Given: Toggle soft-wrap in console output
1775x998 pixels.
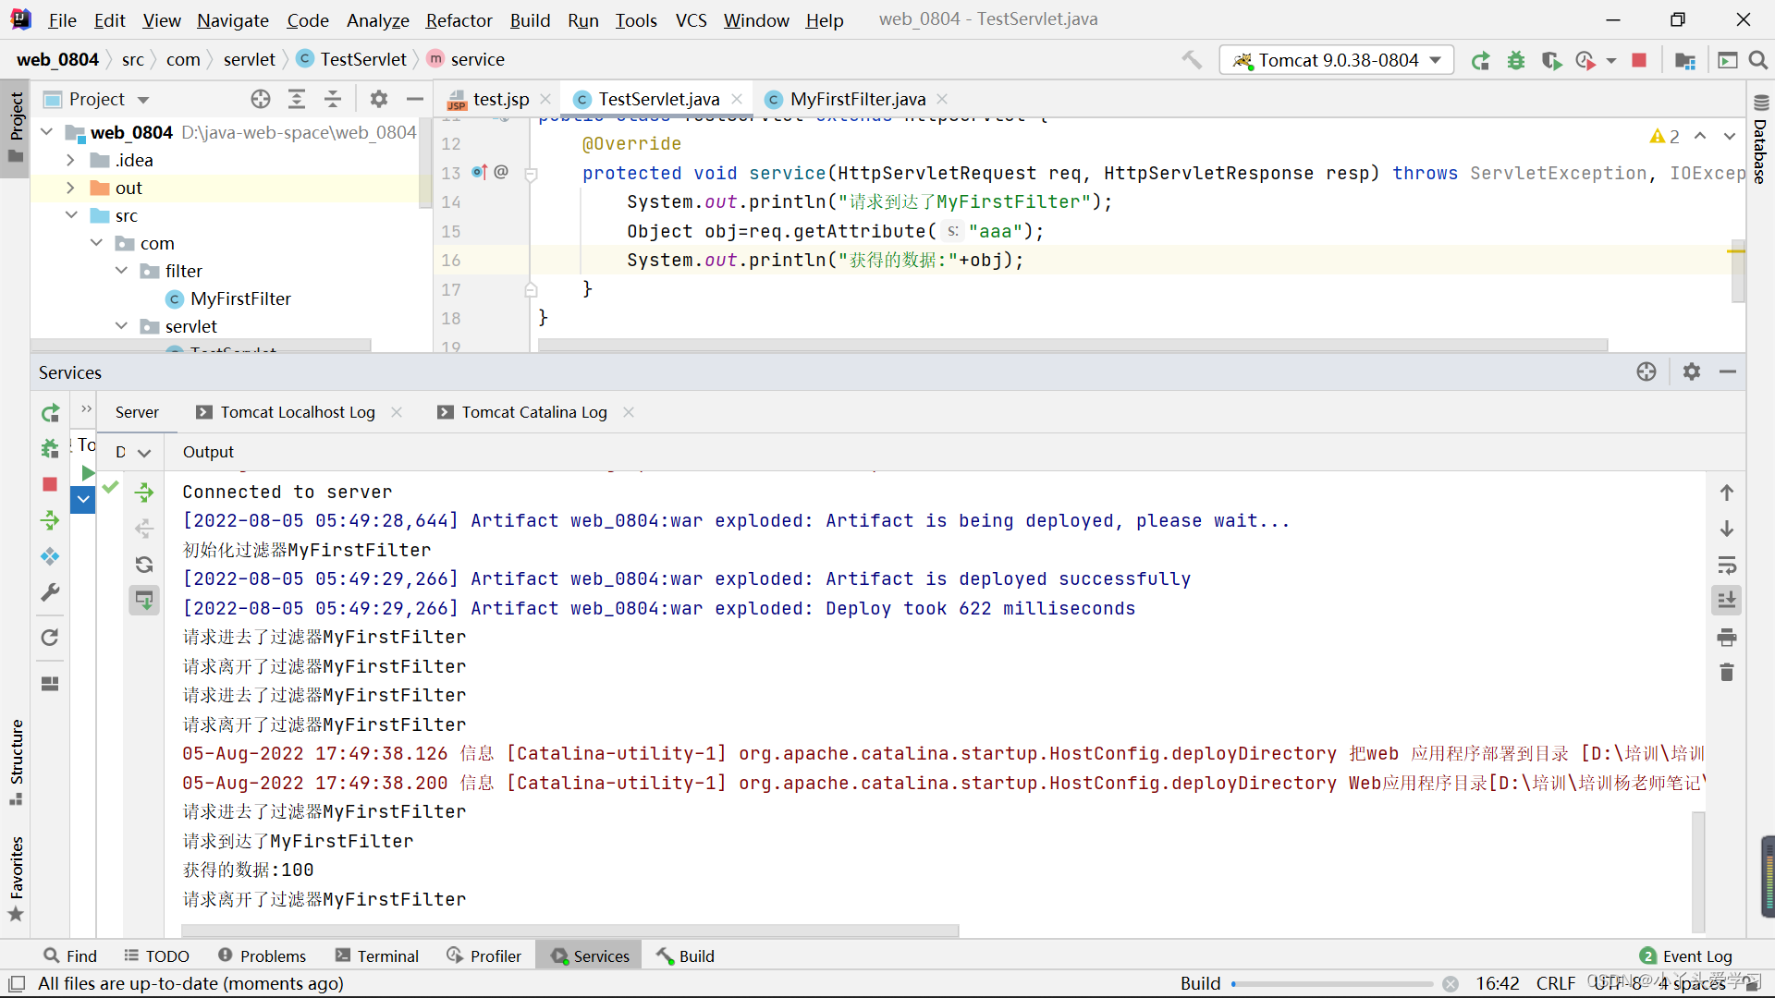Looking at the screenshot, I should [x=1727, y=565].
